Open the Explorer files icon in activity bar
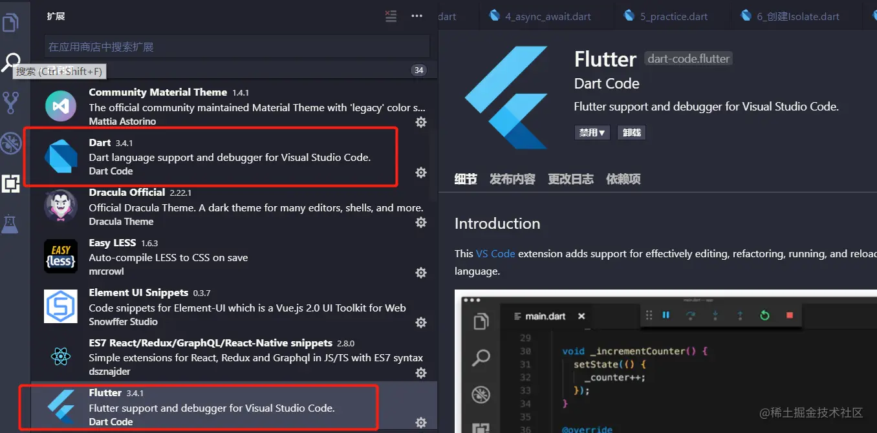 pyautogui.click(x=10, y=23)
